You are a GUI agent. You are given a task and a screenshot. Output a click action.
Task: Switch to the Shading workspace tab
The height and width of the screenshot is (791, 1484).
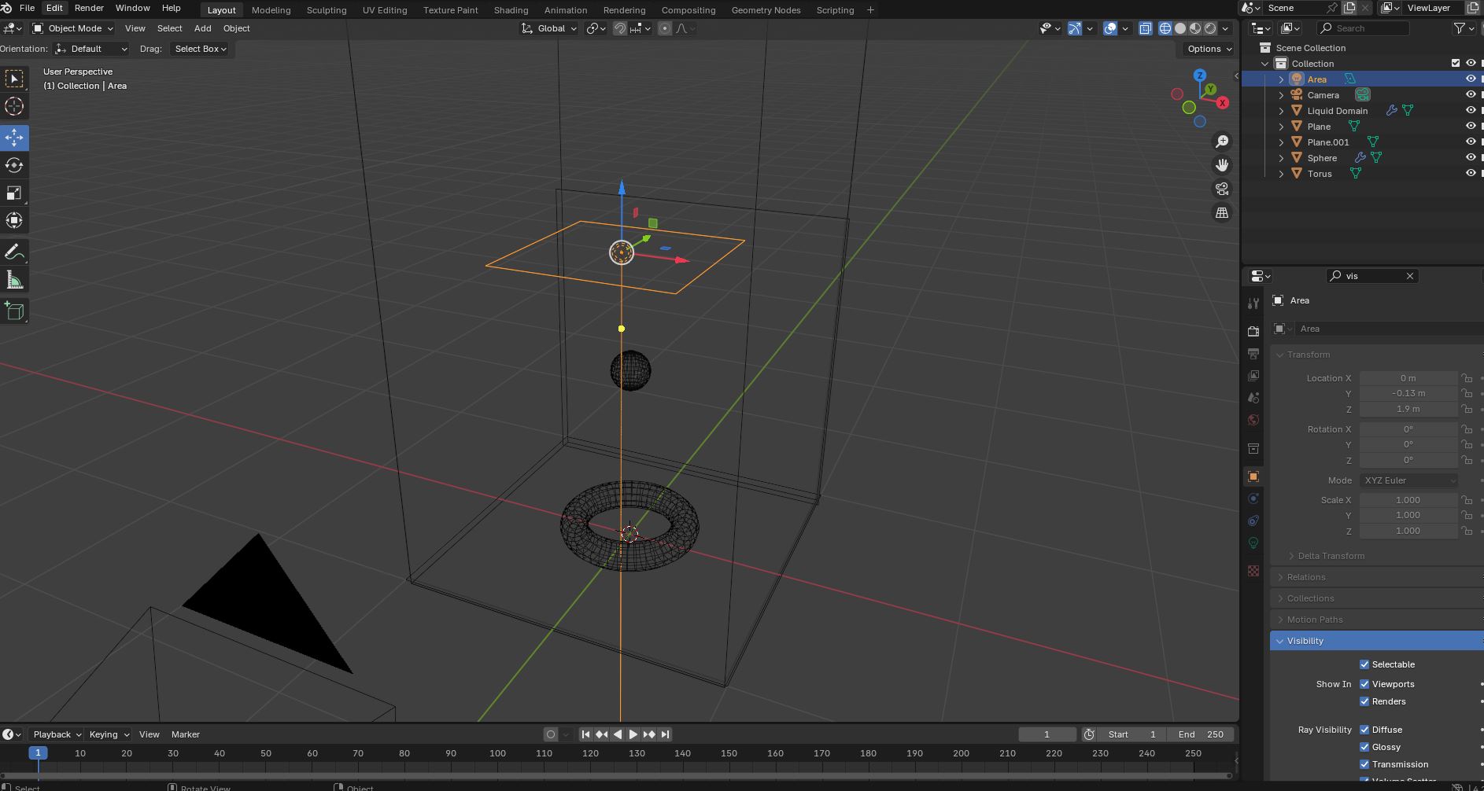(511, 10)
